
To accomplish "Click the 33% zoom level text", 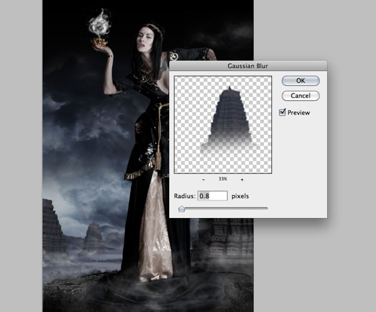I will click(x=222, y=179).
